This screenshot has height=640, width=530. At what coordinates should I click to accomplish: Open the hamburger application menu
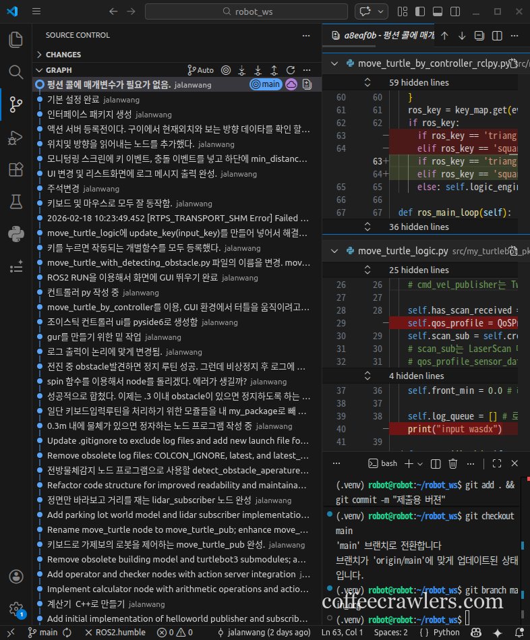[x=36, y=11]
